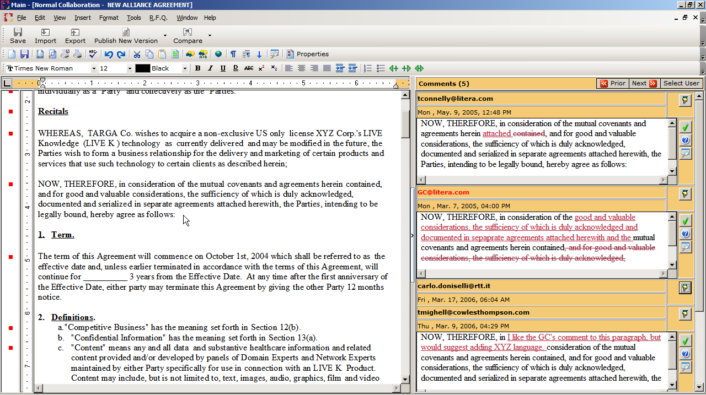Image resolution: width=706 pixels, height=395 pixels.
Task: Open Black font color picker
Action: (x=185, y=68)
